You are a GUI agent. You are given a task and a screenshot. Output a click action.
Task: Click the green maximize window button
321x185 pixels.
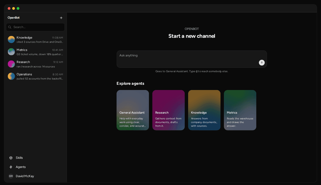coord(18,8)
